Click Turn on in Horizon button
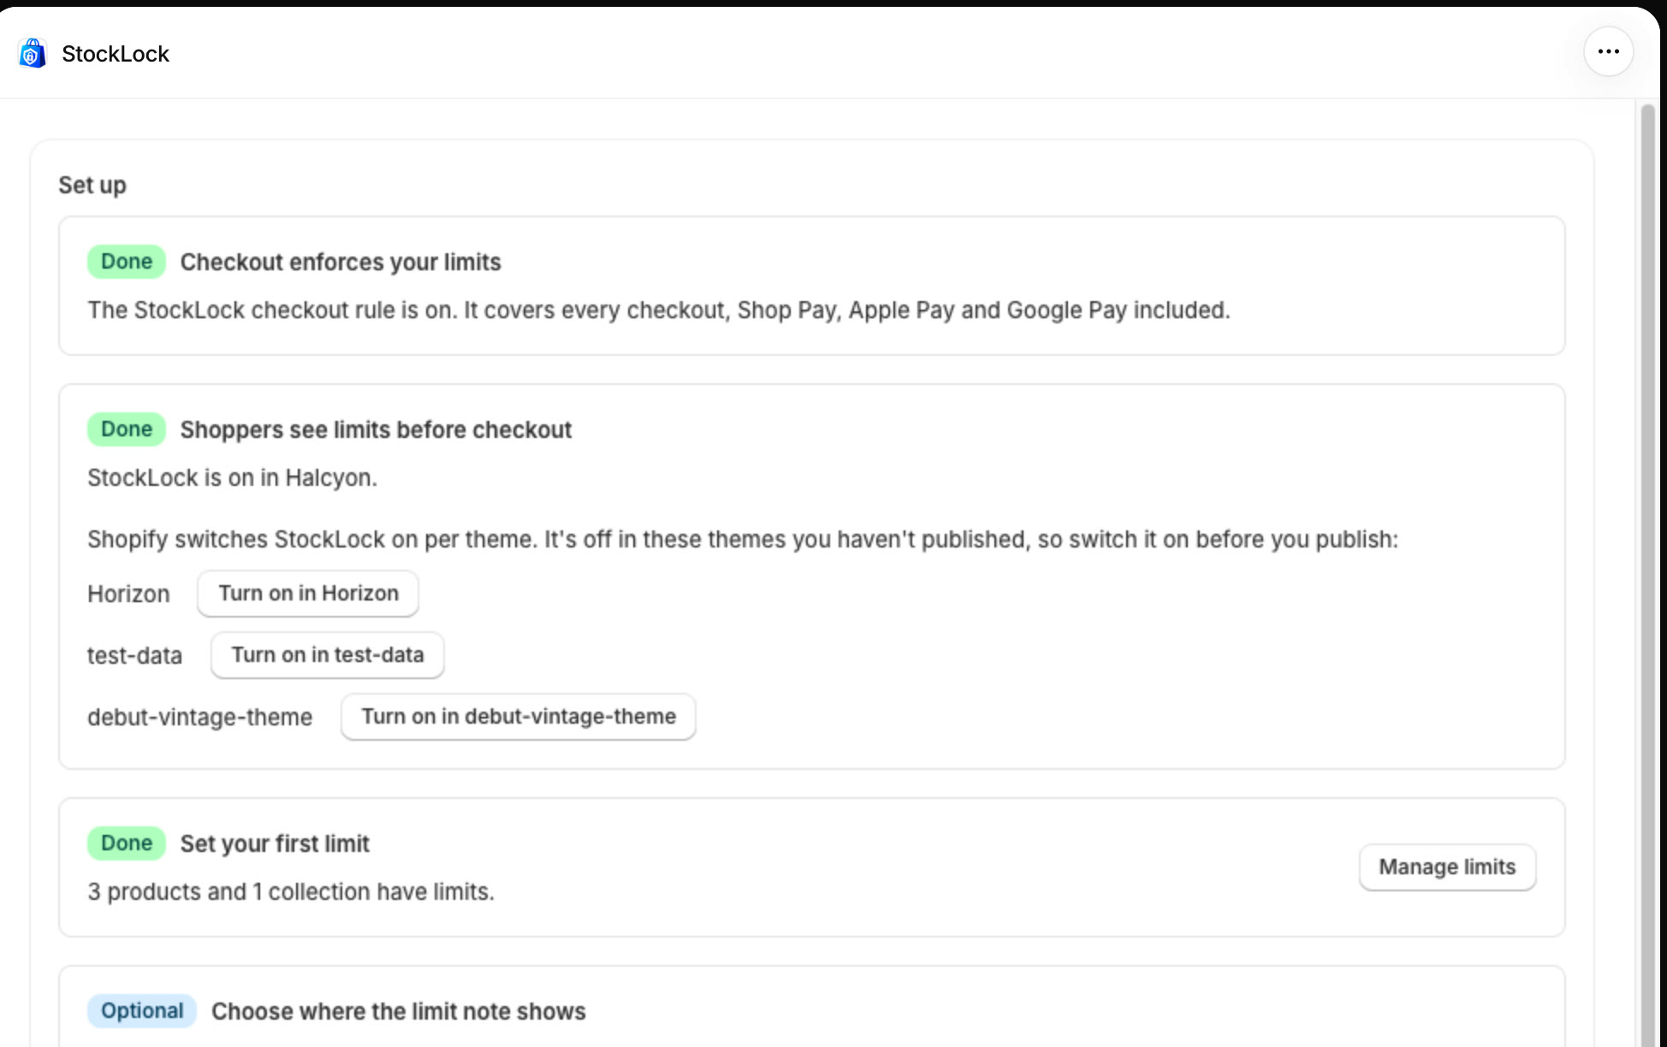1667x1047 pixels. tap(308, 593)
